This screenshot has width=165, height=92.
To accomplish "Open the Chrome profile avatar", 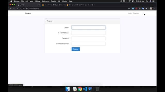I will 151,8.
